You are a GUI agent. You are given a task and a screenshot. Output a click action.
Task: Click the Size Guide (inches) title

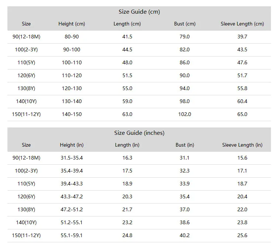[139, 133]
